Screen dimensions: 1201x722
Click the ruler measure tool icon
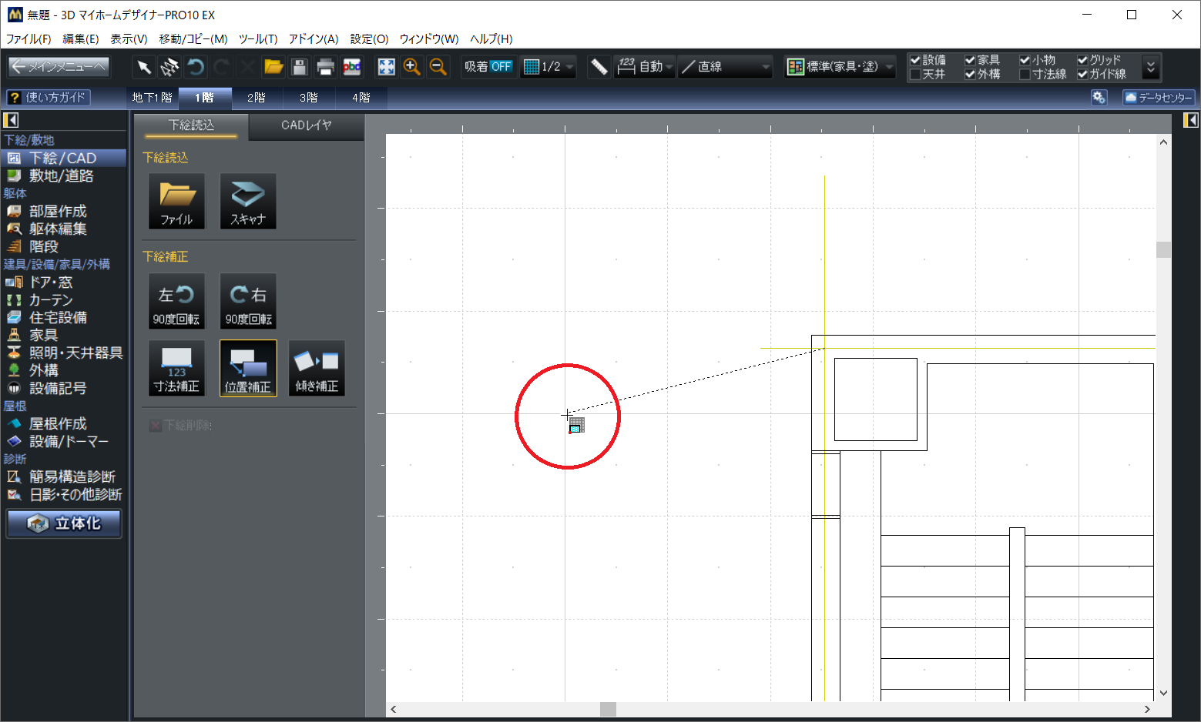click(x=599, y=67)
